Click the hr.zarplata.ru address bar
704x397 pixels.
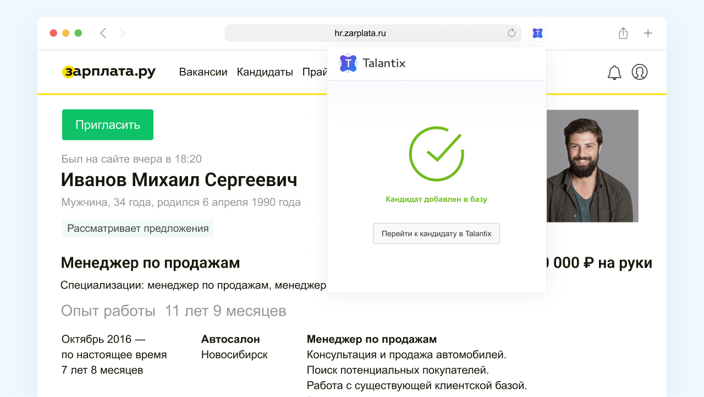[x=373, y=33]
